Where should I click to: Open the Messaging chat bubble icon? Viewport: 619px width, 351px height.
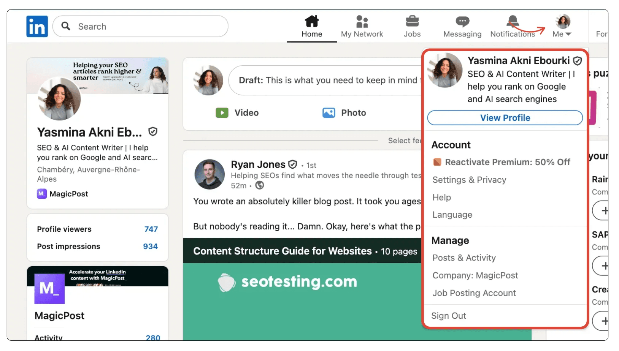click(x=462, y=21)
